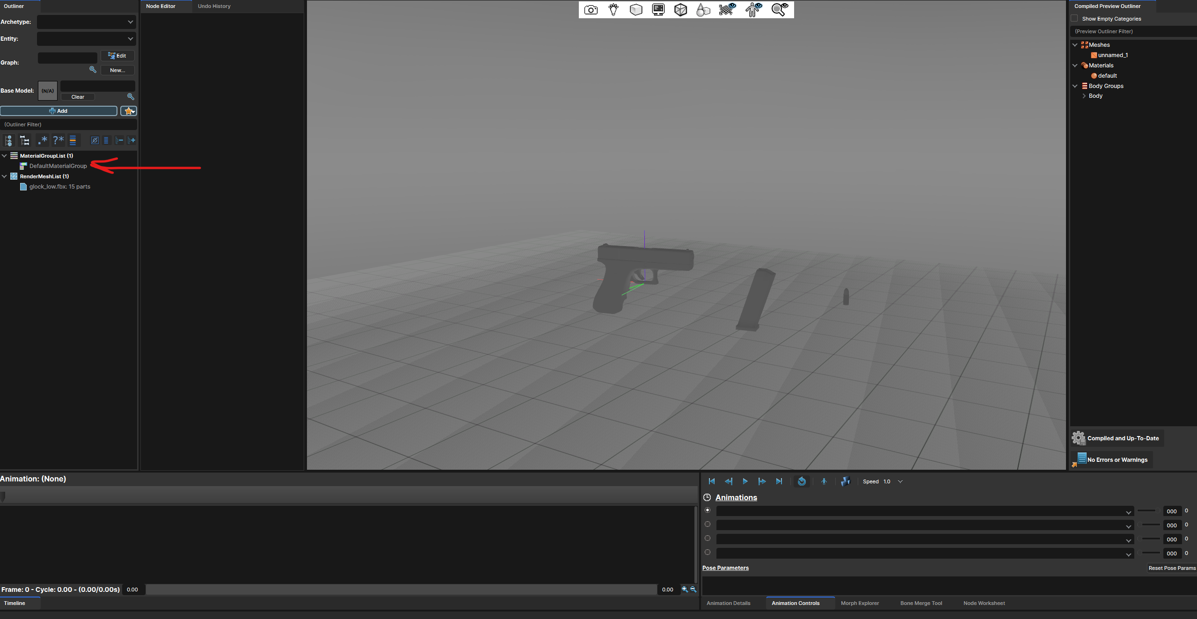Click the Reset Pose Params button

[x=1172, y=568]
